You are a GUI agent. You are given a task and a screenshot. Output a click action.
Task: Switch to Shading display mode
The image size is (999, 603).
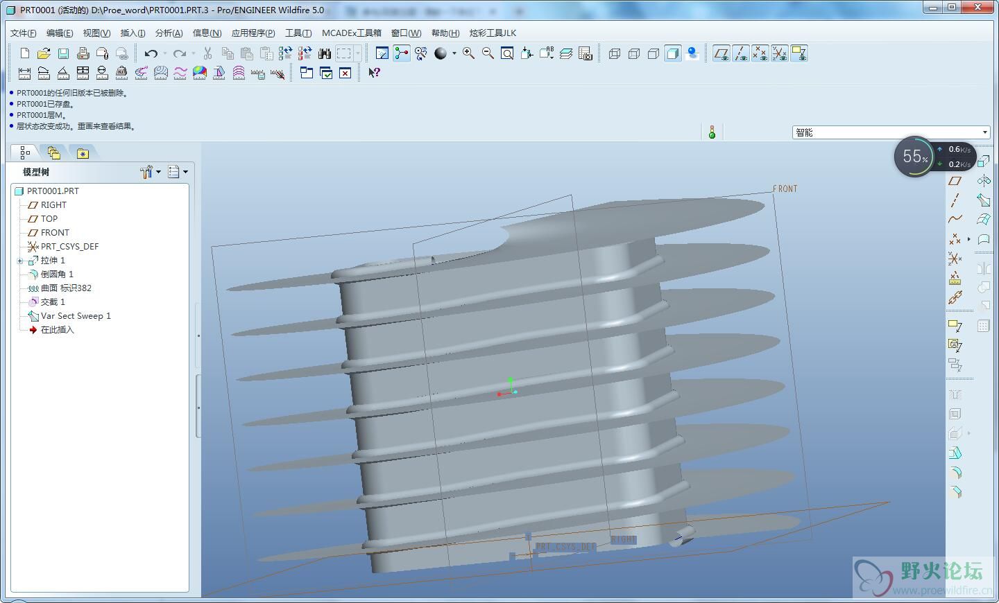[672, 53]
